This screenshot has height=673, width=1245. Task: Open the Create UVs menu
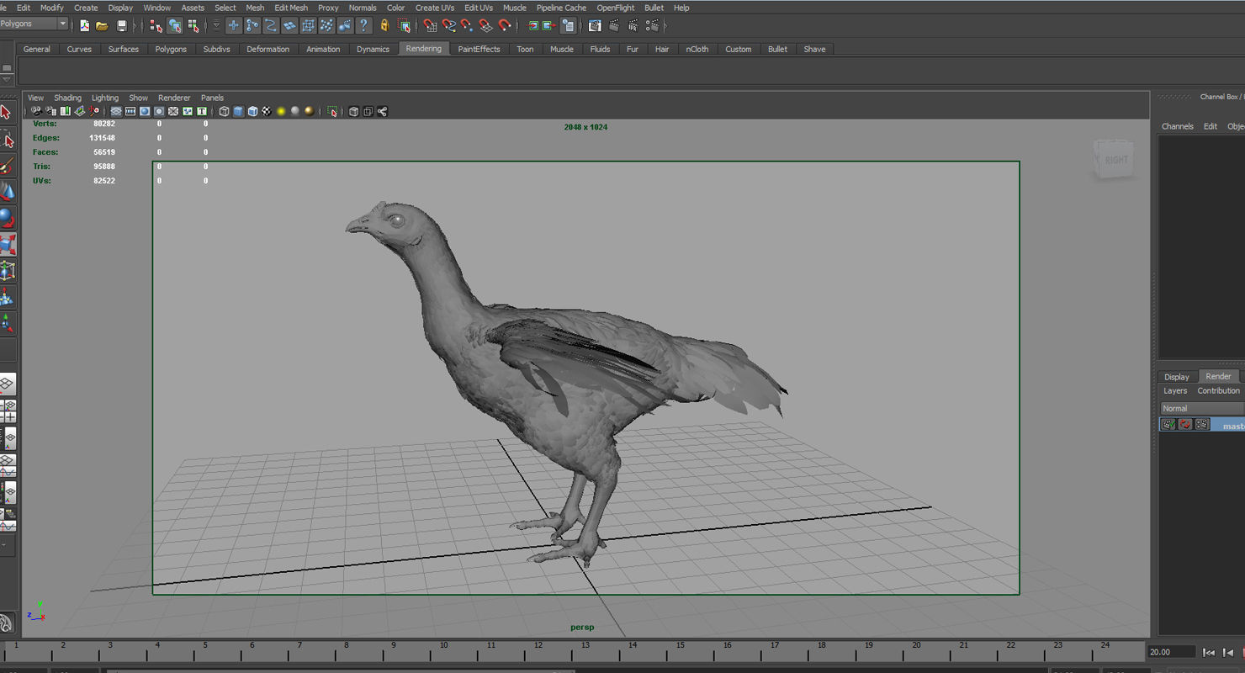pyautogui.click(x=434, y=8)
